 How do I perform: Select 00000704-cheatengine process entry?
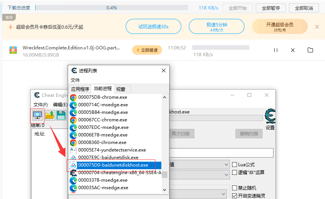tap(115, 173)
